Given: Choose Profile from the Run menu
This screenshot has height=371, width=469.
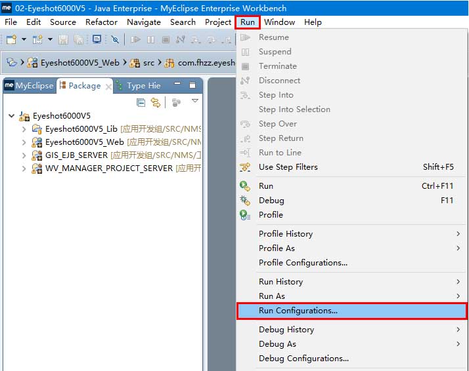Looking at the screenshot, I should (x=352, y=214).
